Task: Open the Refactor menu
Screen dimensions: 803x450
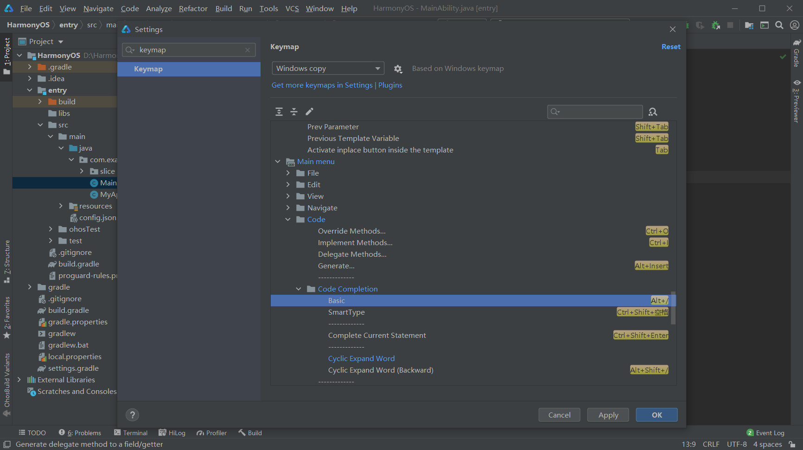Action: [x=193, y=8]
